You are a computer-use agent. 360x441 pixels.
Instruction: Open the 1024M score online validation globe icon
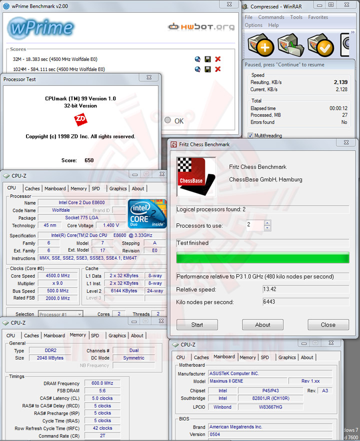click(197, 69)
